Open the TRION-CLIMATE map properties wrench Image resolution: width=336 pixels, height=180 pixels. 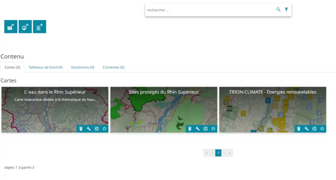tap(306, 129)
